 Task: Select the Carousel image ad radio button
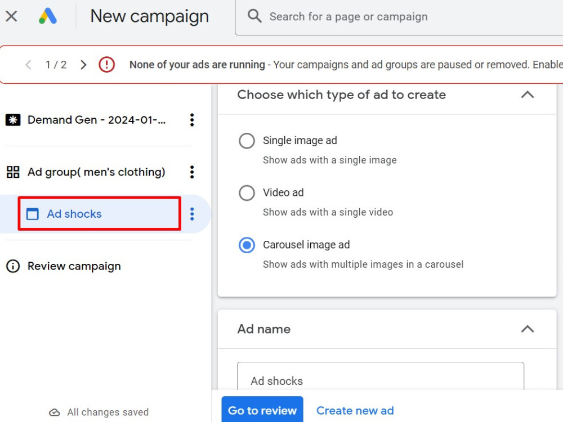point(247,245)
